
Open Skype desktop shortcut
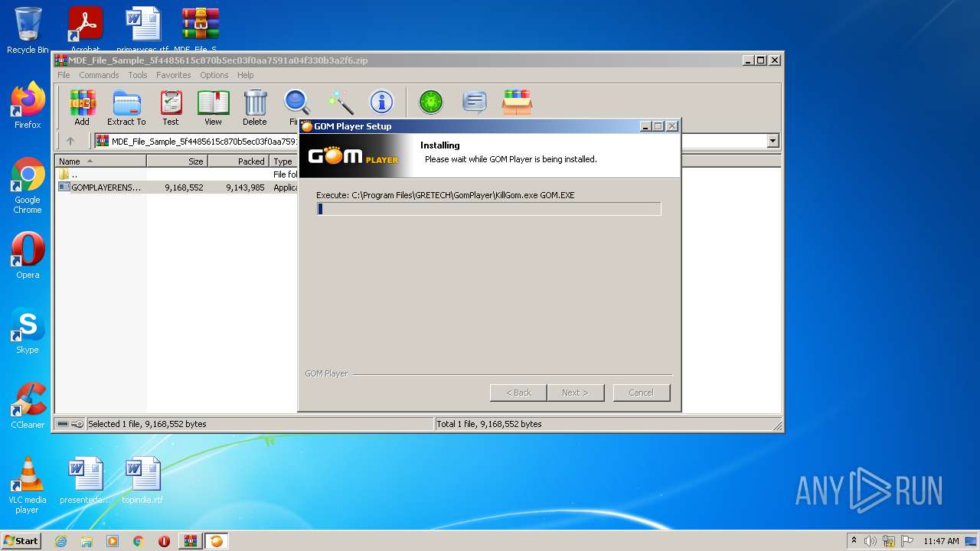tap(28, 331)
